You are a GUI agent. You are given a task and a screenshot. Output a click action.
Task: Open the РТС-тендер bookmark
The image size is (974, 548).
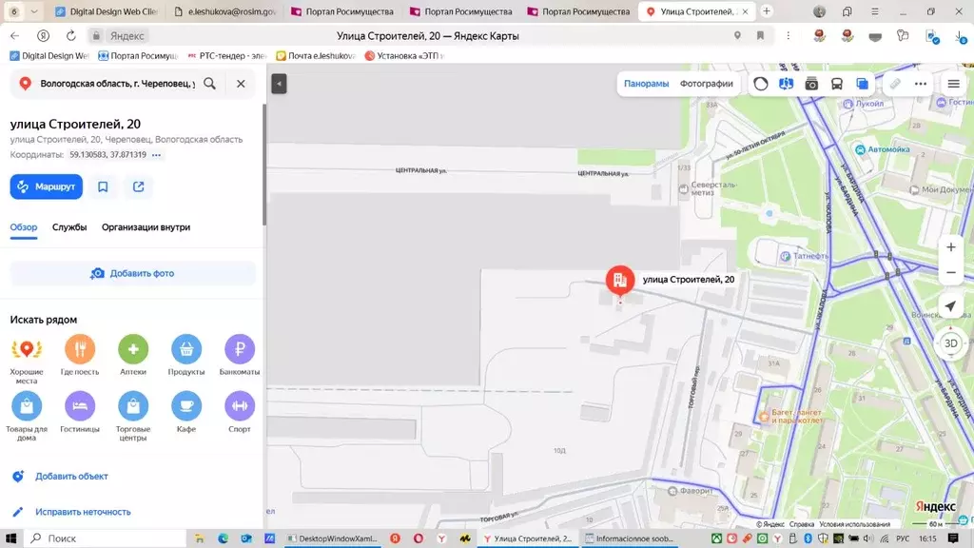(227, 56)
